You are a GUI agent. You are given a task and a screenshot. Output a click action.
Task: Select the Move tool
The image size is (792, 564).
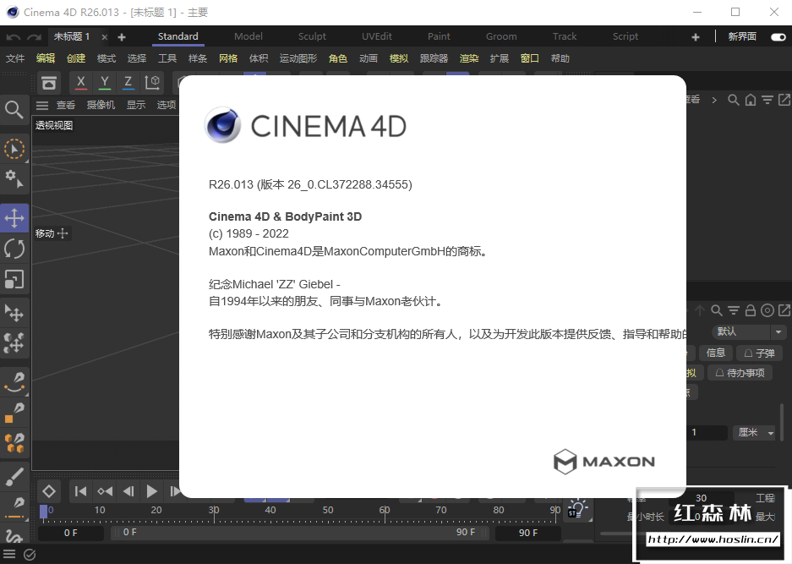(14, 218)
